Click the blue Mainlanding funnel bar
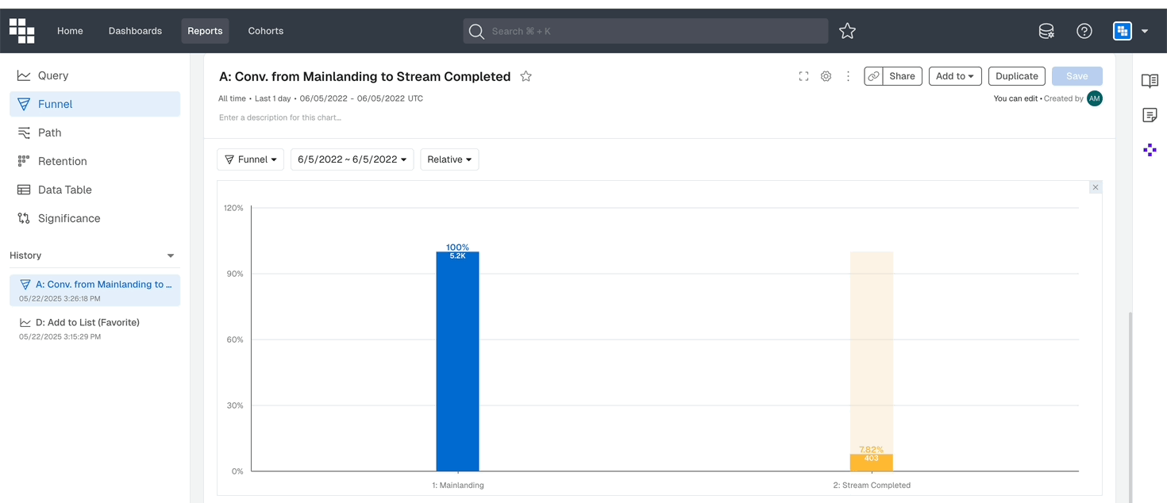 [457, 362]
